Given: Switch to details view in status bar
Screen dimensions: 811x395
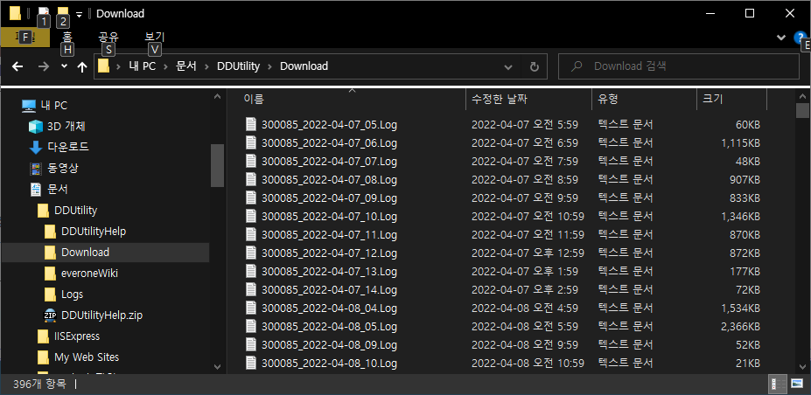Looking at the screenshot, I should 776,384.
